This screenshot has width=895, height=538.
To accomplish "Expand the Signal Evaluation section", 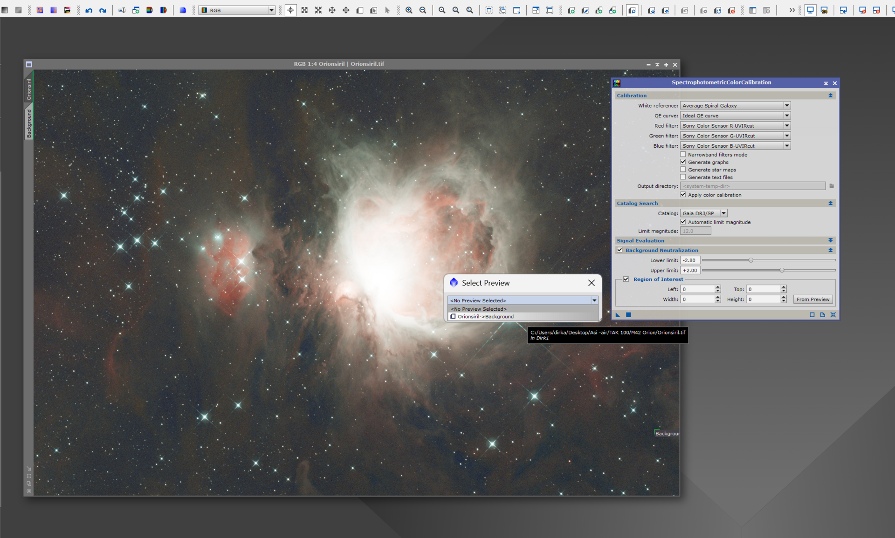I will (x=831, y=240).
